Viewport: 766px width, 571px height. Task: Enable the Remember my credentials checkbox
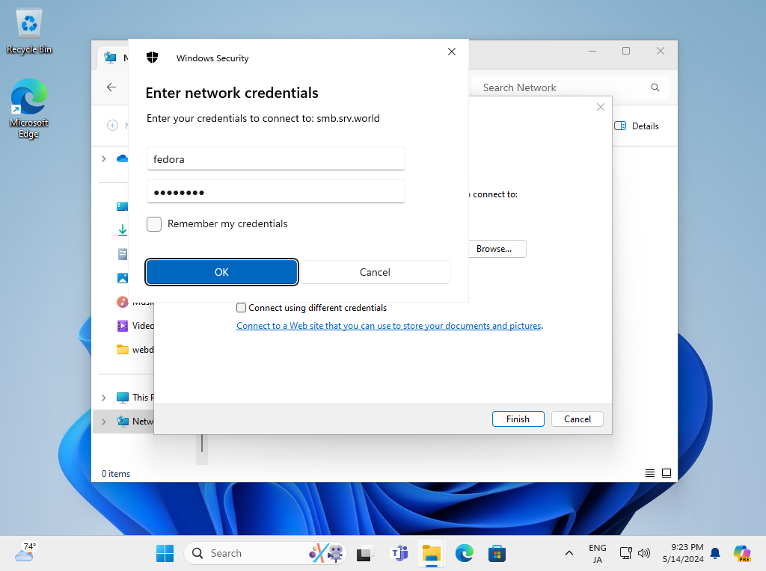pos(154,224)
